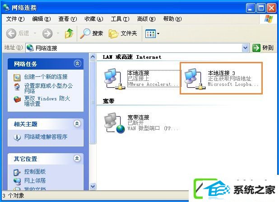Viewport: 279px width, 202px height.
Task: Open the 高级 menu
Action: [146, 19]
